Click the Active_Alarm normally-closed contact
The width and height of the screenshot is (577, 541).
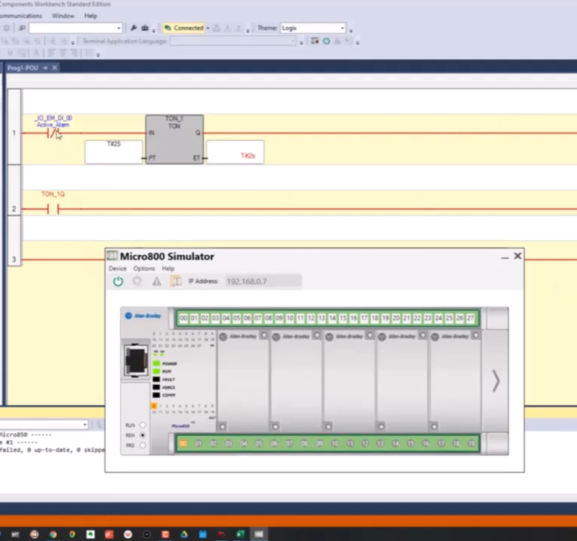(53, 133)
